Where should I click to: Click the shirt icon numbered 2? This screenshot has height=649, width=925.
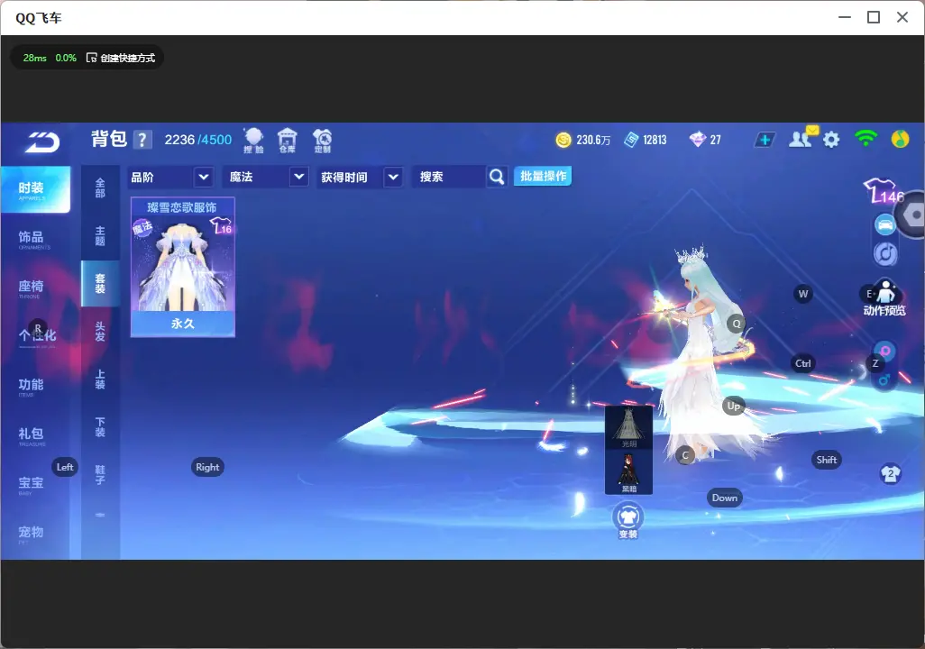pyautogui.click(x=890, y=474)
